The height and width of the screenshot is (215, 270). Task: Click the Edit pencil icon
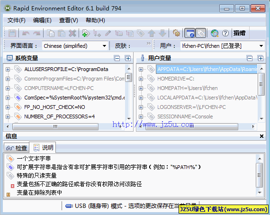click(108, 33)
